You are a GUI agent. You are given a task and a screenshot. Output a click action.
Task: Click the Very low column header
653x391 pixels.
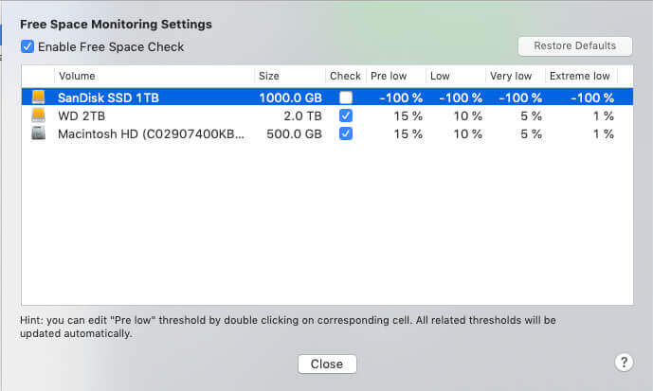coord(510,76)
